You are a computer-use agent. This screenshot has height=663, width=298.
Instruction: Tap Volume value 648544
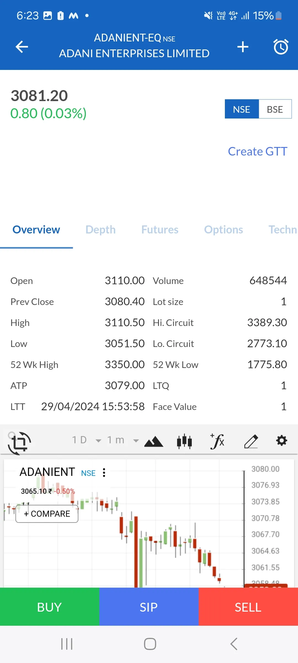pyautogui.click(x=268, y=281)
